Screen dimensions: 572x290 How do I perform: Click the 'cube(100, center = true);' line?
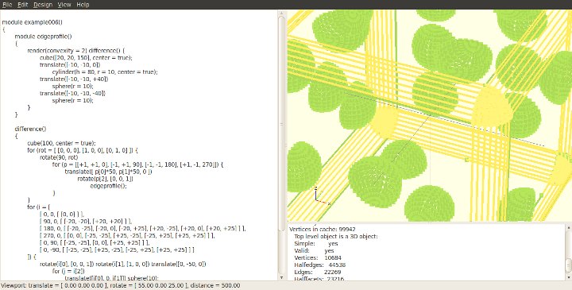click(61, 143)
